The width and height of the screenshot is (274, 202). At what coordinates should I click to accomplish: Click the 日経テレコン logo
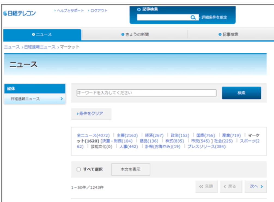(x=20, y=13)
